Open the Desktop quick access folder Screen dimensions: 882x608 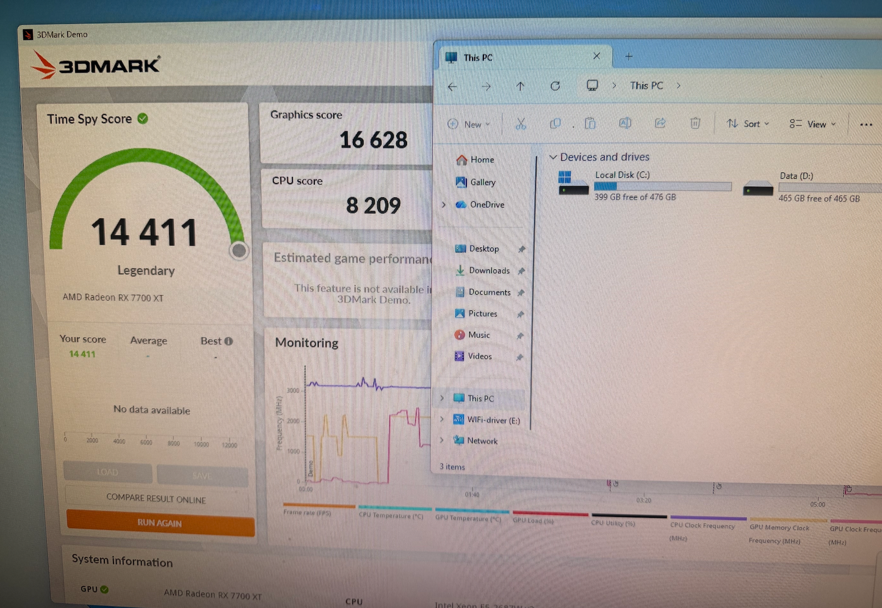coord(477,248)
